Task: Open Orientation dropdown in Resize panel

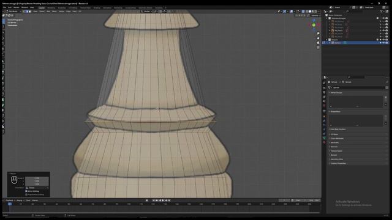Action: [x=37, y=188]
